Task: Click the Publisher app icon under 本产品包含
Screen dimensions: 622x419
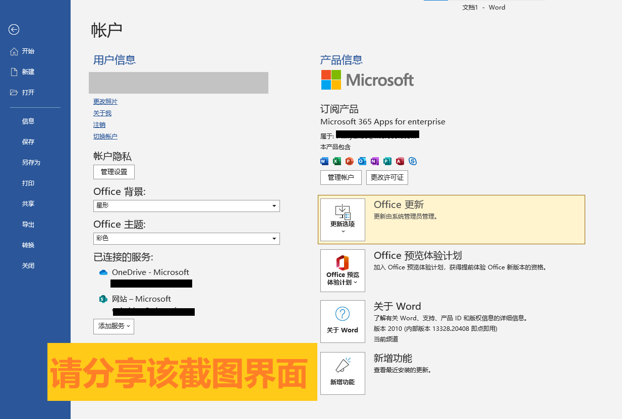Action: tap(387, 161)
